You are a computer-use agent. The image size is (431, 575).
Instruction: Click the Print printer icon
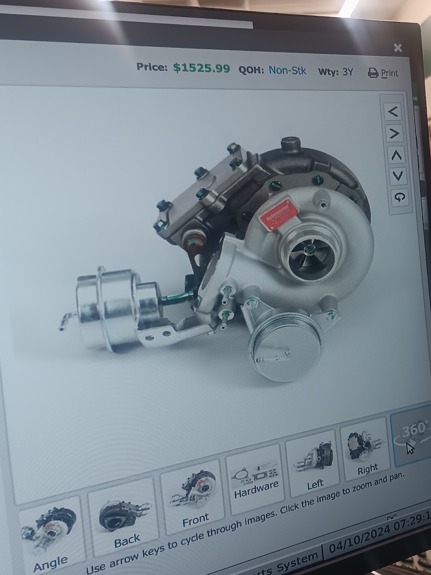click(373, 72)
